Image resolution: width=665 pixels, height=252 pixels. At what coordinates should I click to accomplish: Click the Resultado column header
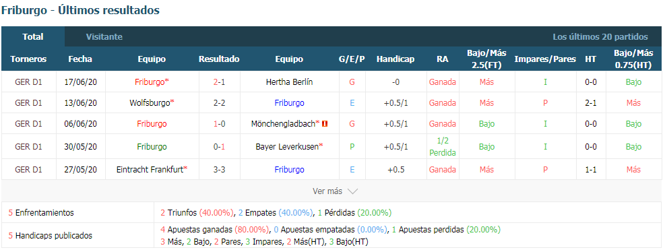pos(219,59)
